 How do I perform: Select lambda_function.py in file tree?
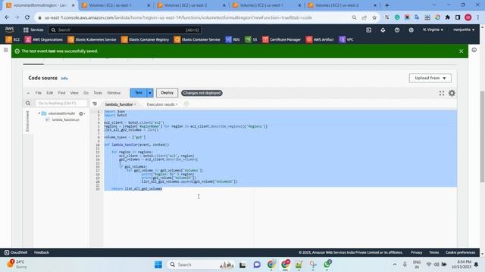click(x=65, y=119)
